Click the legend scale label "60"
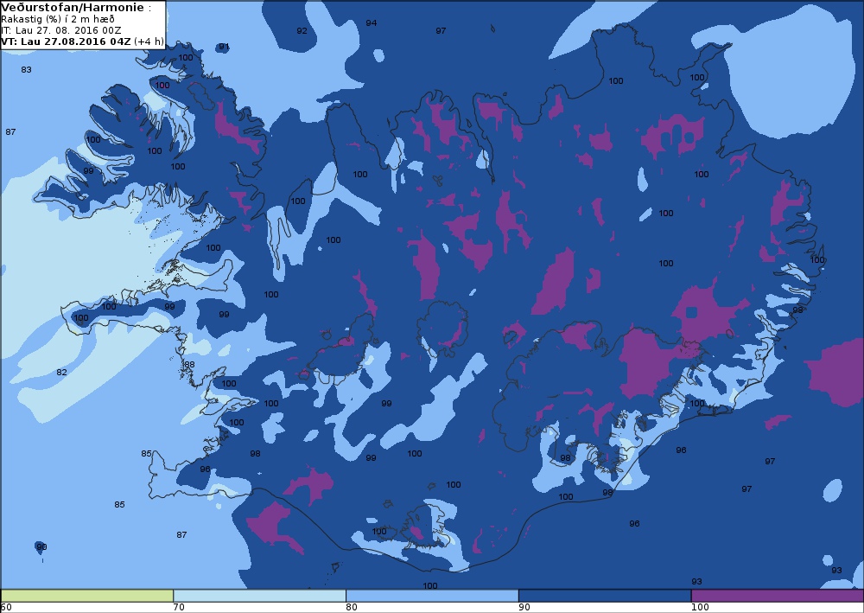Image resolution: width=864 pixels, height=613 pixels. tap(6, 608)
